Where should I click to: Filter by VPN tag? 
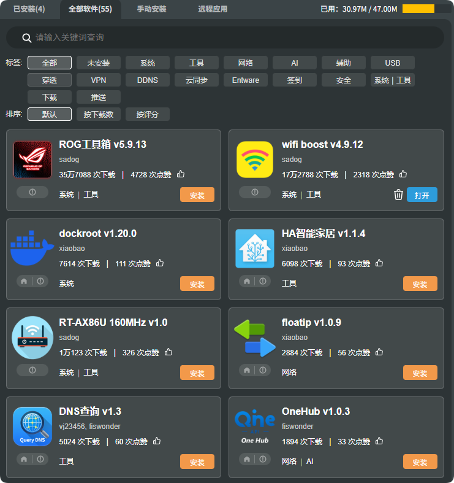click(x=99, y=80)
